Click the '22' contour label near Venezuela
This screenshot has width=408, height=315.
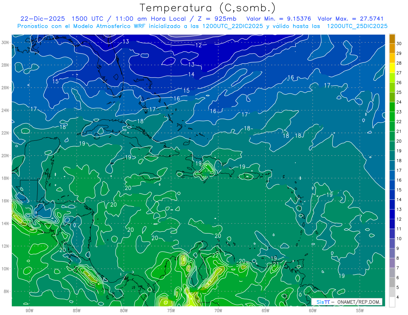click(x=215, y=255)
